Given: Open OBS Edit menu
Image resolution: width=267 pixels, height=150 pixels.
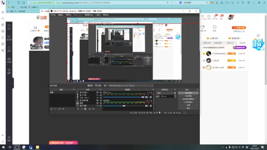Looking at the screenshot, I should 60,15.
